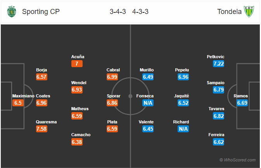Click Fonseca's N/A rating badge

pos(148,103)
